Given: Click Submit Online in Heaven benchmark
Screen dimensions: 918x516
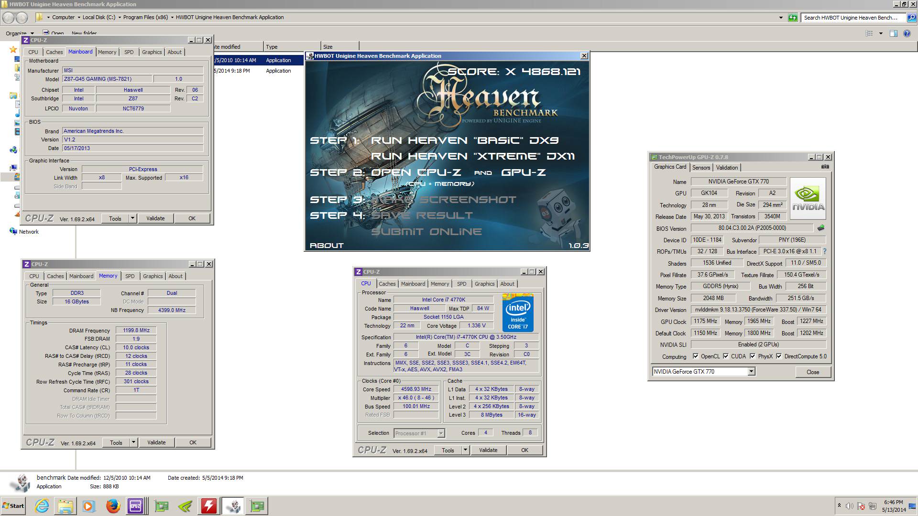Looking at the screenshot, I should (x=426, y=232).
